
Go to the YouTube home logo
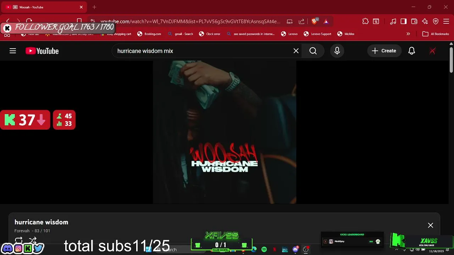tap(42, 51)
